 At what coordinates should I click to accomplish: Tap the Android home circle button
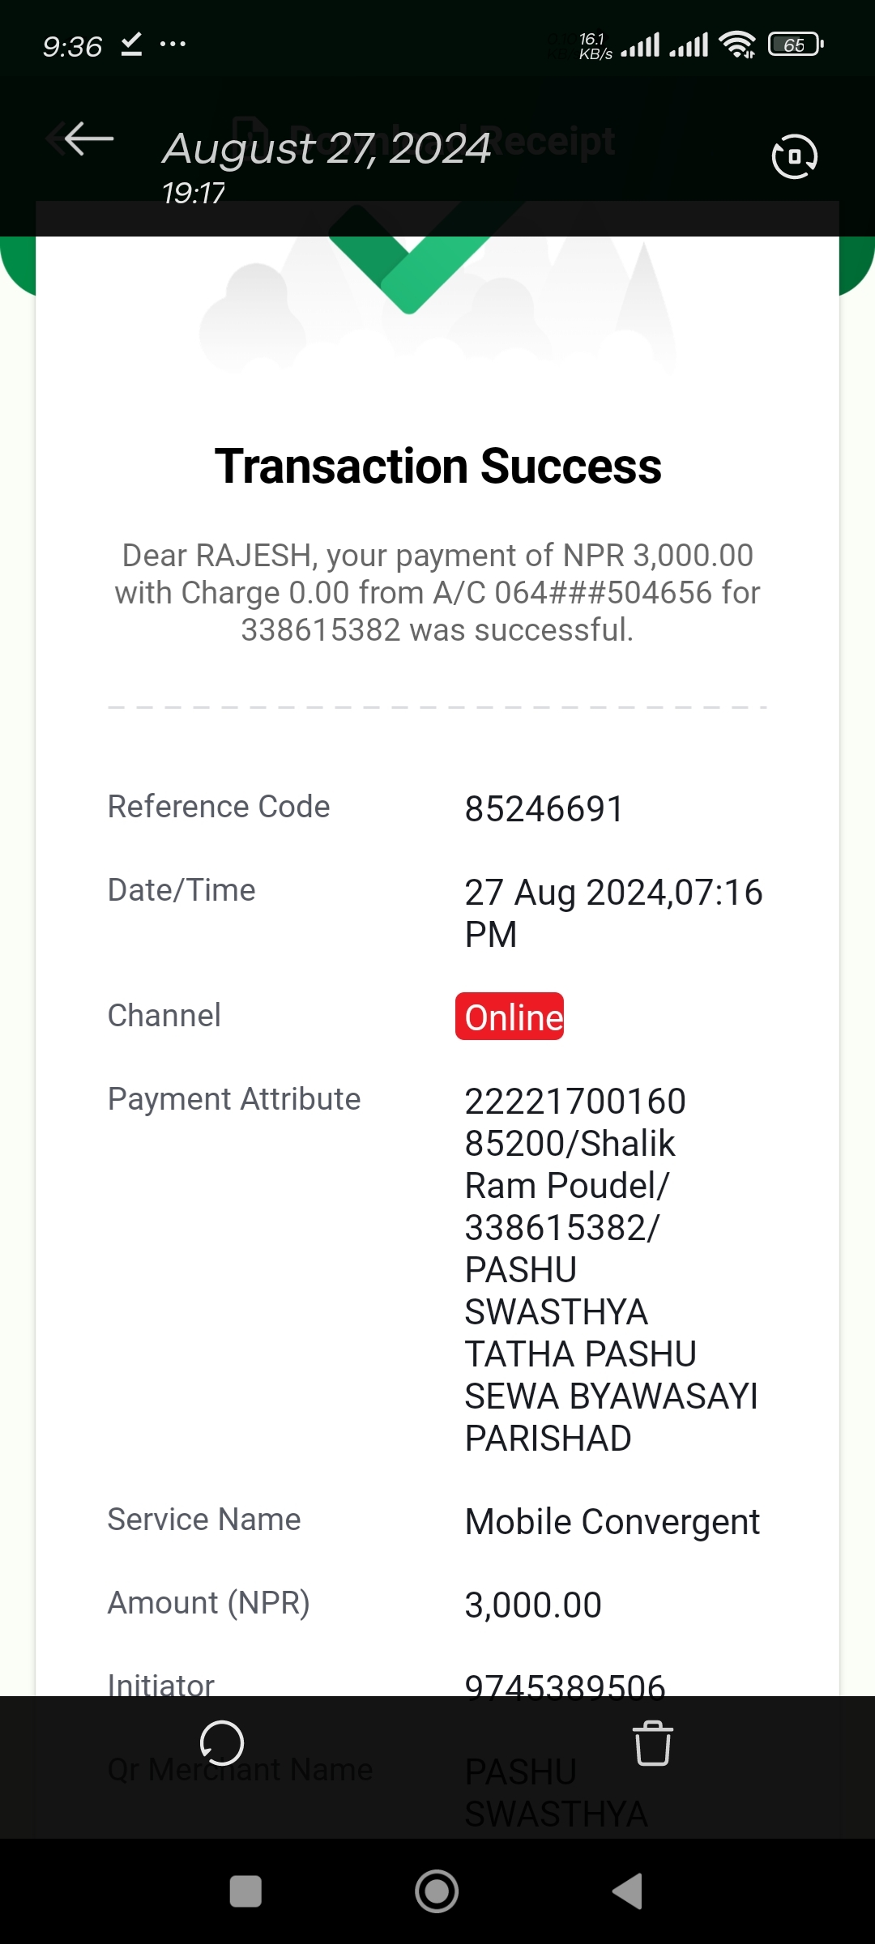[x=437, y=1891]
